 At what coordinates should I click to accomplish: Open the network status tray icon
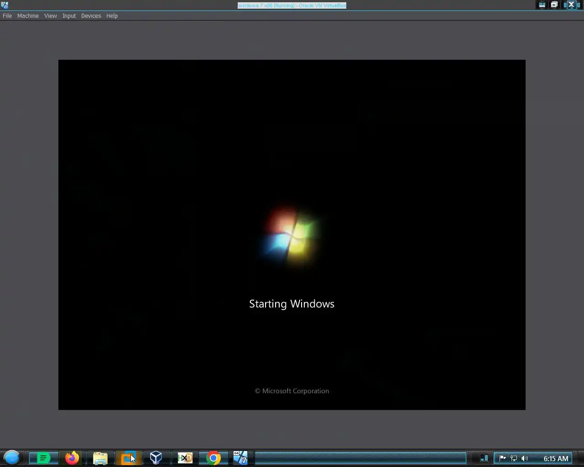click(514, 458)
